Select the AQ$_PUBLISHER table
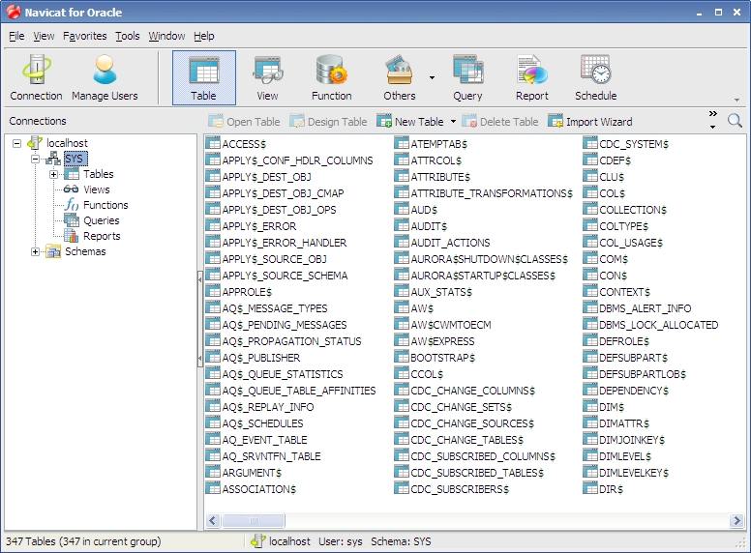The width and height of the screenshot is (751, 553). click(x=261, y=358)
